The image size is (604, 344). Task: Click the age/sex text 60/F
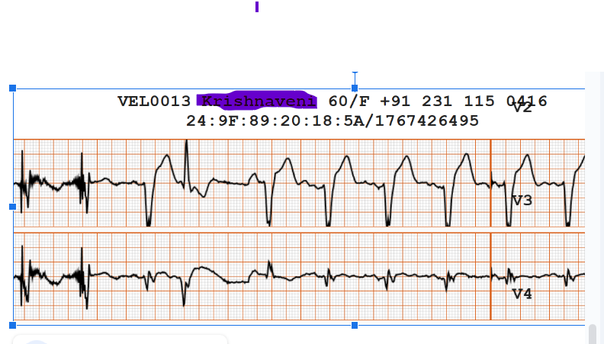pos(349,101)
